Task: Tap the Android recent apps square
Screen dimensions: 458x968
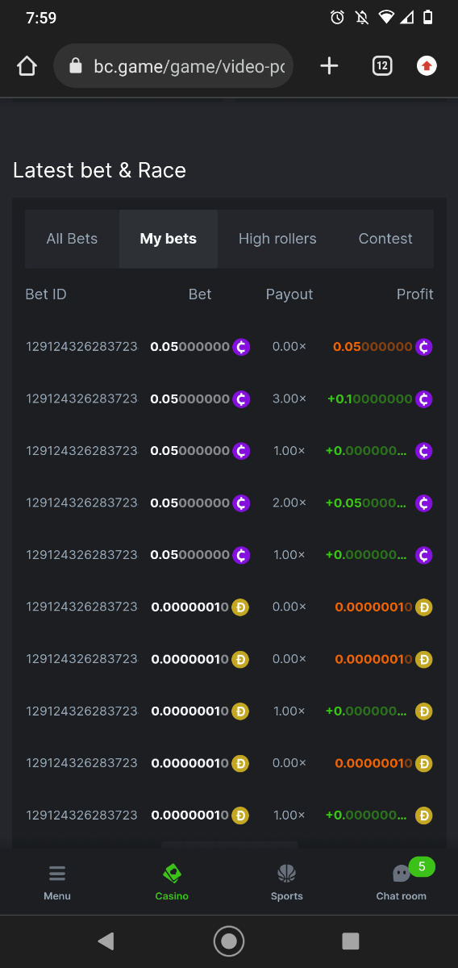Action: coord(351,941)
